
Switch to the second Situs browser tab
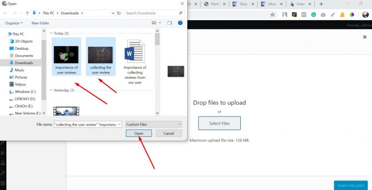coord(272,4)
